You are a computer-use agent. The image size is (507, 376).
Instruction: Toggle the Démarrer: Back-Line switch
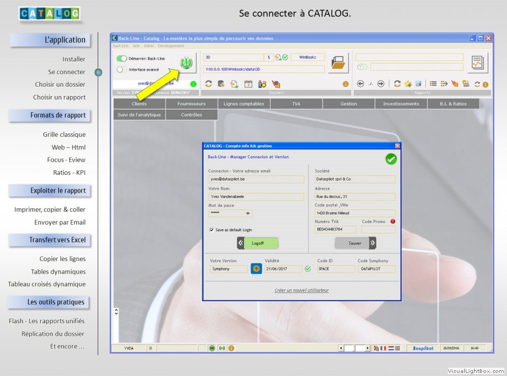click(x=122, y=58)
